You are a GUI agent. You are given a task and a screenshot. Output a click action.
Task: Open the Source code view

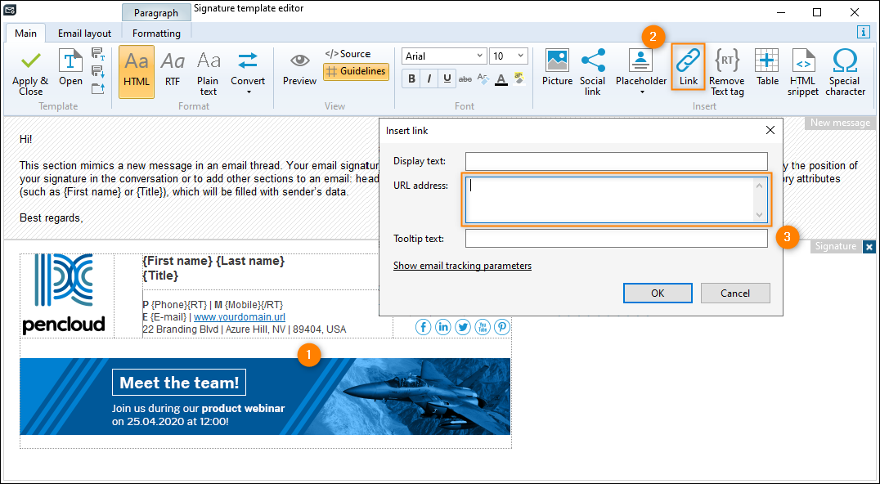point(348,54)
